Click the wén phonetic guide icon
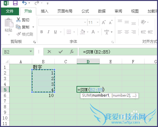This screenshot has height=127, width=158. pos(107,32)
